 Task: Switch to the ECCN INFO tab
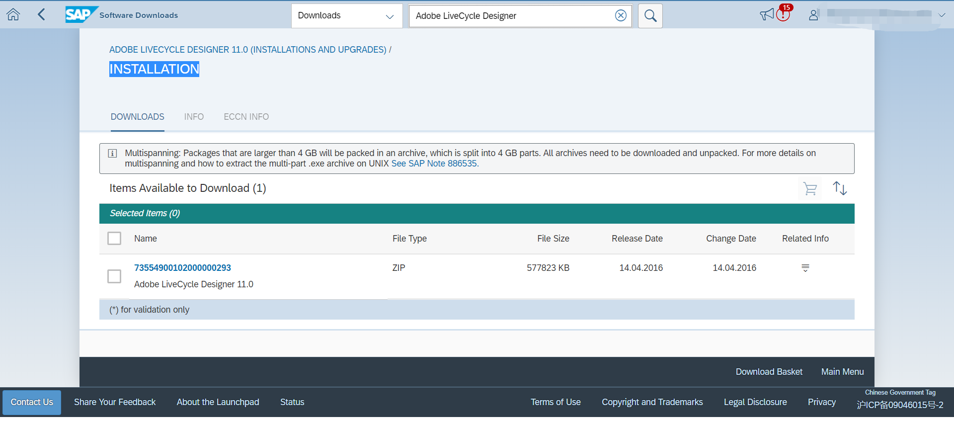(x=246, y=117)
